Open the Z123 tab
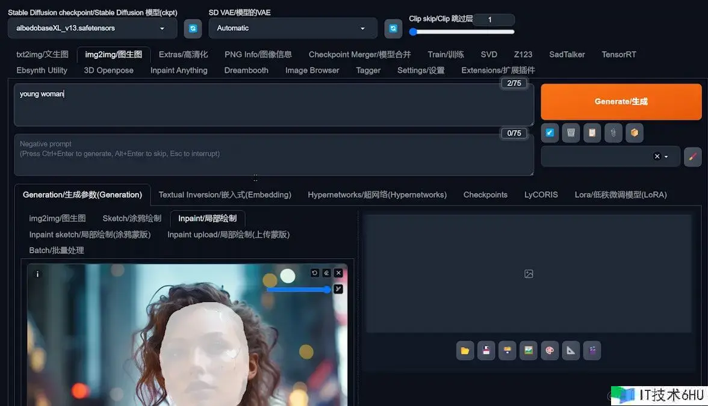Screen dimensions: 708x406 (x=523, y=55)
